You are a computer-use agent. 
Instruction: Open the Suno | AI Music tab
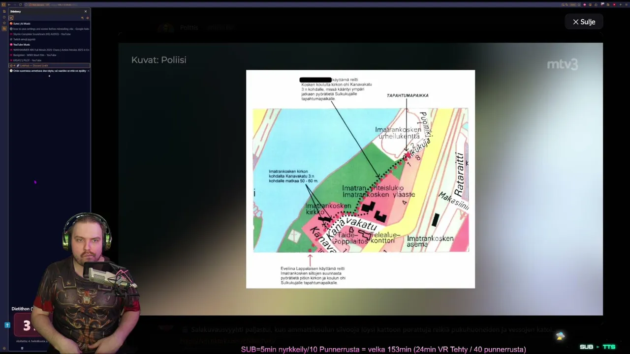pos(49,24)
